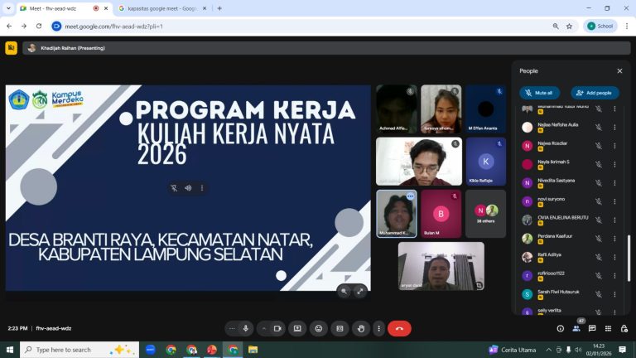Click the presentation-off icon near presenter name
The width and height of the screenshot is (636, 358).
[12, 48]
